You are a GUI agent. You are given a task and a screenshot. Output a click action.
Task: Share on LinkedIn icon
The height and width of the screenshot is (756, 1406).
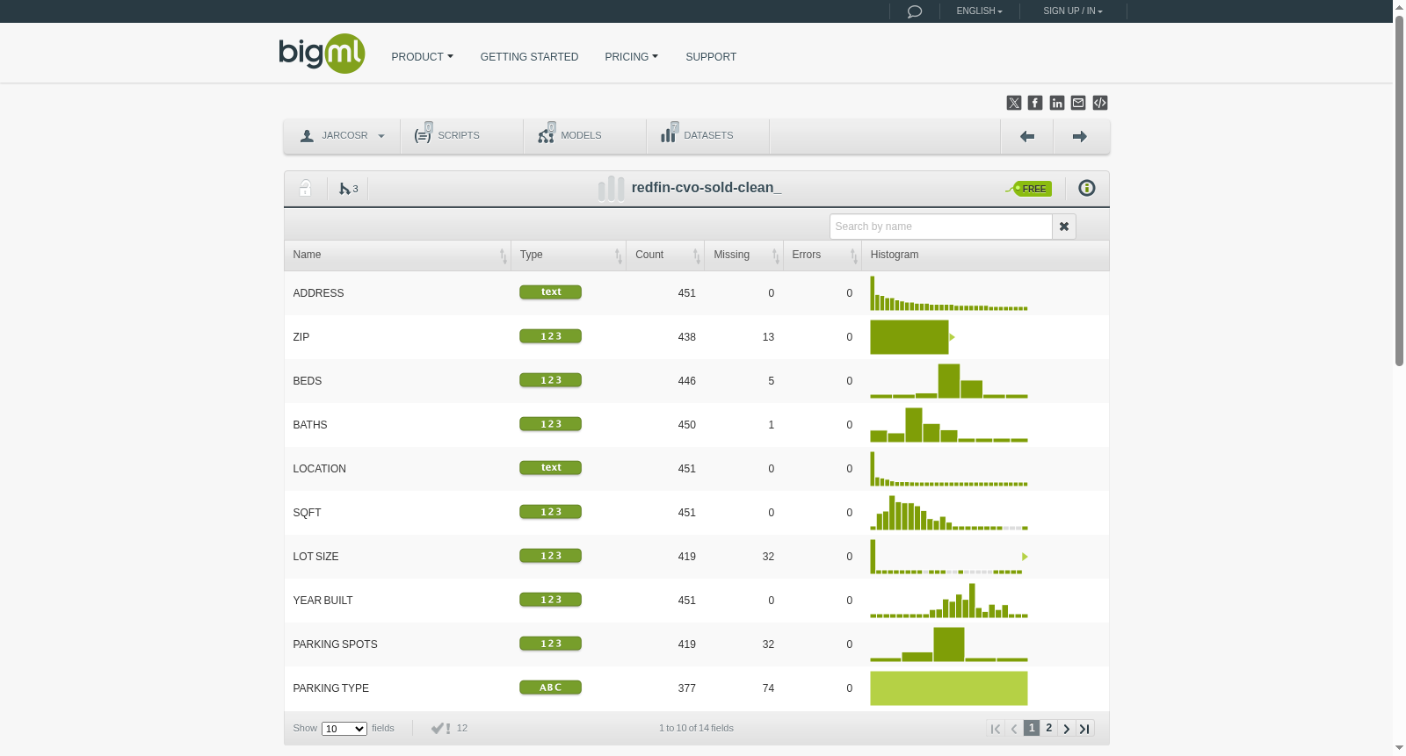click(1057, 103)
